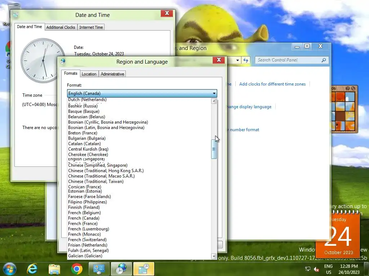
Task: Open the Internet Time tab
Action: [x=91, y=27]
